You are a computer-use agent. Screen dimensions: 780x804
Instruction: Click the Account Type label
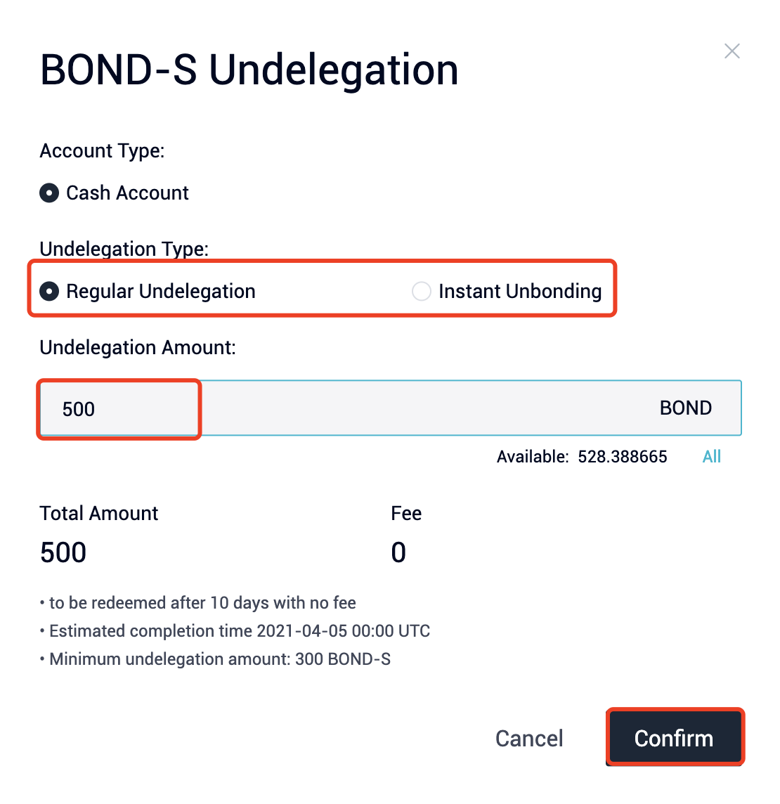click(102, 151)
